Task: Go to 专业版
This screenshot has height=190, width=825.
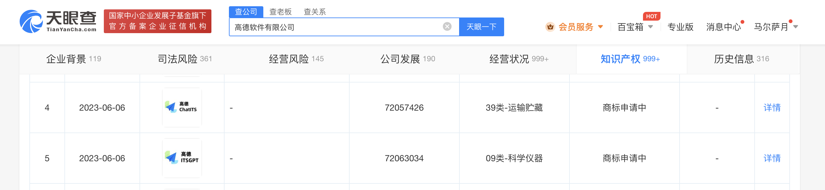Action: coord(680,27)
